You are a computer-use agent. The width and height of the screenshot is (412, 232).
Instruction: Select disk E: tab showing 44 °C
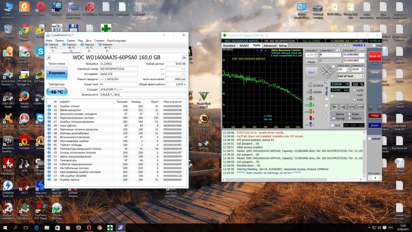point(107,47)
